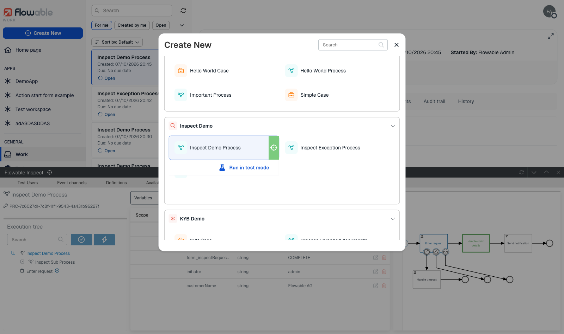
Task: Toggle the Created by me filter
Action: click(x=132, y=25)
